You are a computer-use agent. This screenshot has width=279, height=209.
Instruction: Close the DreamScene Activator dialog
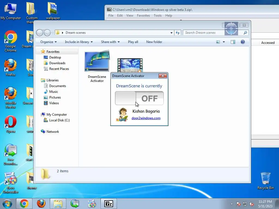pyautogui.click(x=163, y=76)
